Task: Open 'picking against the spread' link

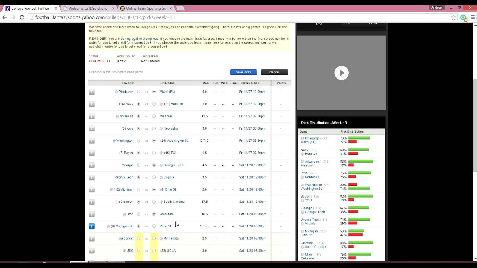Action: coord(139,39)
